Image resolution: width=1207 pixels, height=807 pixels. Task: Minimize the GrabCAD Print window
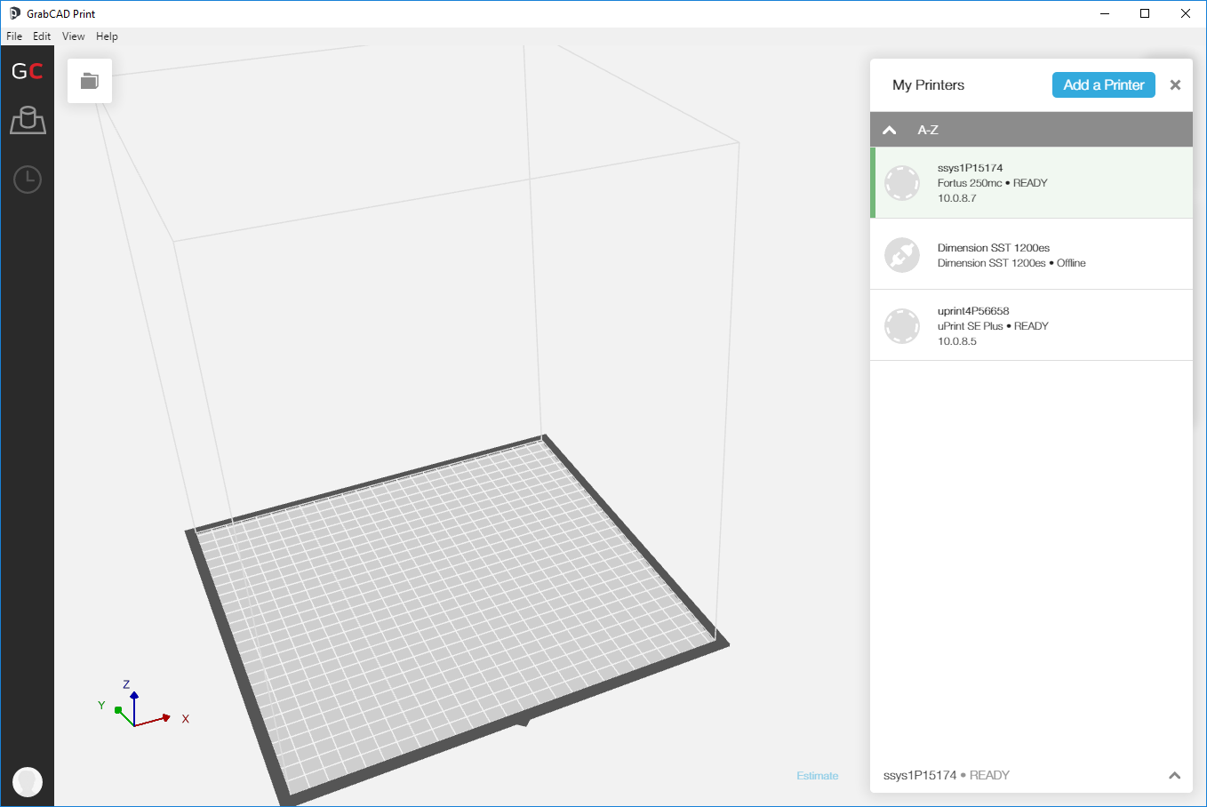pyautogui.click(x=1105, y=13)
